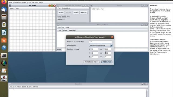The width and height of the screenshot is (173, 97).
Task: Click the Start simulation button
Action: [x=61, y=13]
